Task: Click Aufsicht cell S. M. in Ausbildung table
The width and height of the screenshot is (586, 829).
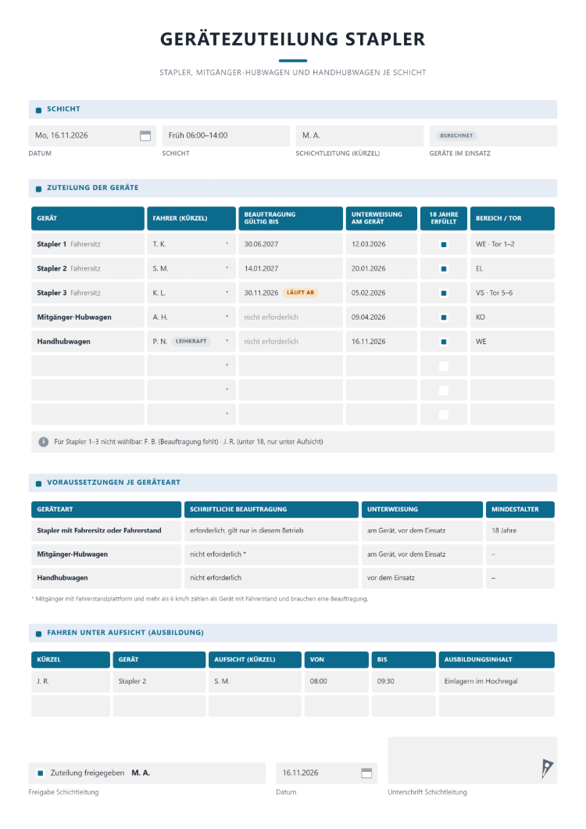Action: (255, 681)
